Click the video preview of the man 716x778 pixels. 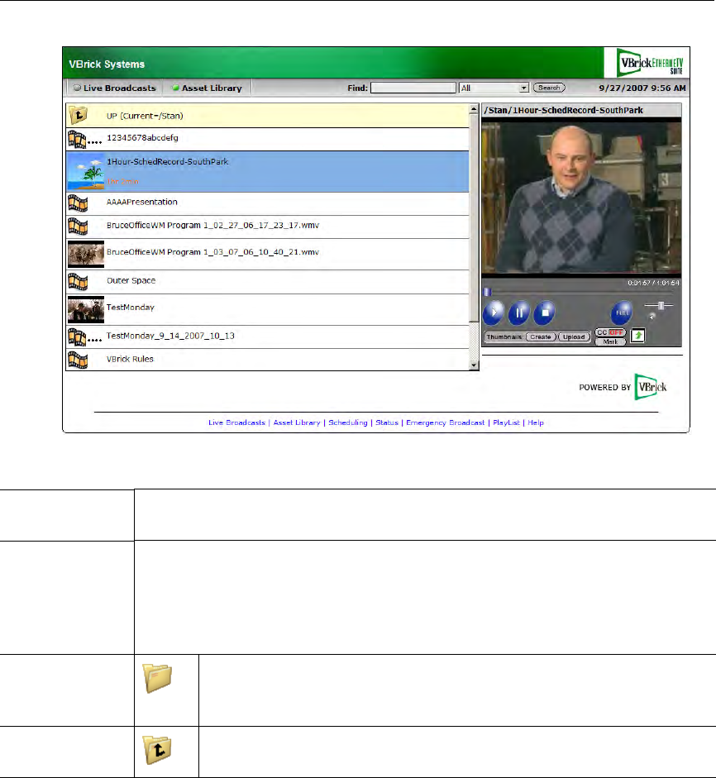coord(581,197)
